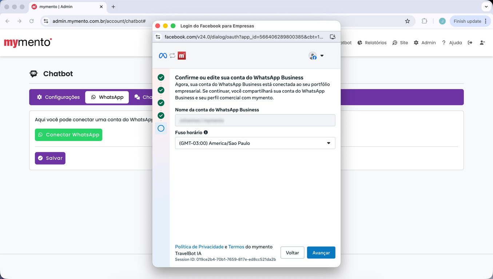Open the Ajuda menu item
The image size is (493, 279).
tap(452, 43)
